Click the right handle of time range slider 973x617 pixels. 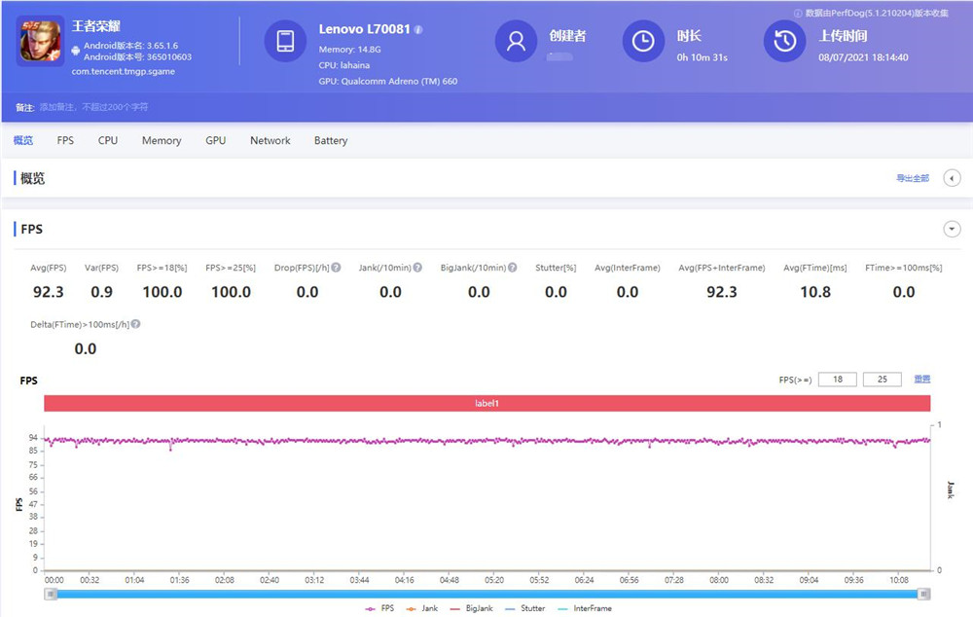point(923,594)
